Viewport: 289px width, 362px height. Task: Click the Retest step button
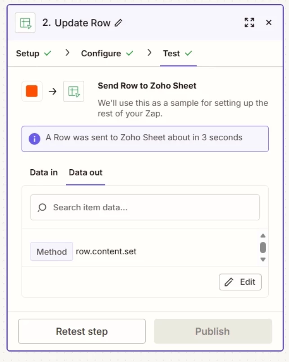pos(82,331)
